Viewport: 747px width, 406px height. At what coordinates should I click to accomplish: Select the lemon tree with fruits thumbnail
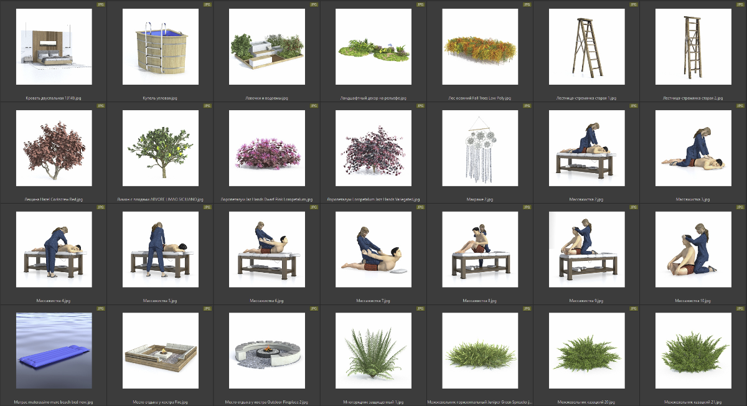pos(160,148)
